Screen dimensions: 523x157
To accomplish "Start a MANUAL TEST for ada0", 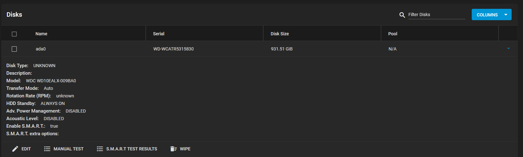I will tap(64, 149).
